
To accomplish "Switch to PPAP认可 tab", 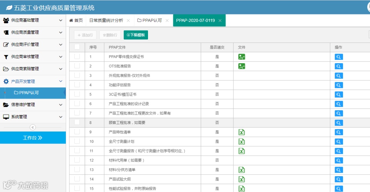I will click(x=150, y=21).
